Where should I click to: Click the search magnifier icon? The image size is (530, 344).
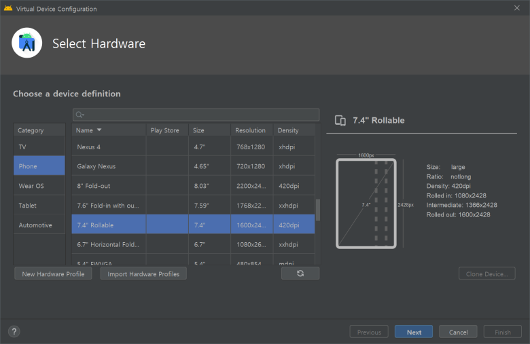pyautogui.click(x=79, y=115)
